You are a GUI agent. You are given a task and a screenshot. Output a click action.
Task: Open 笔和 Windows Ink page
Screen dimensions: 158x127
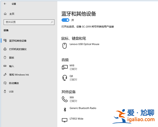click(19, 75)
